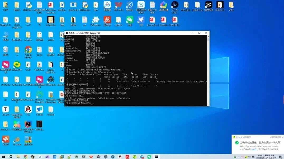
Task: Open the Windows Start menu
Action: (3, 157)
